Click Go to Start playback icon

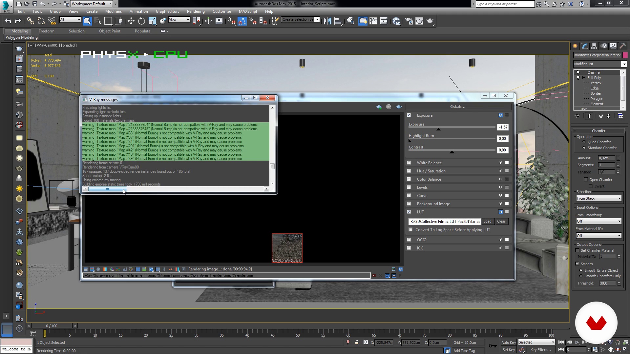click(x=561, y=342)
